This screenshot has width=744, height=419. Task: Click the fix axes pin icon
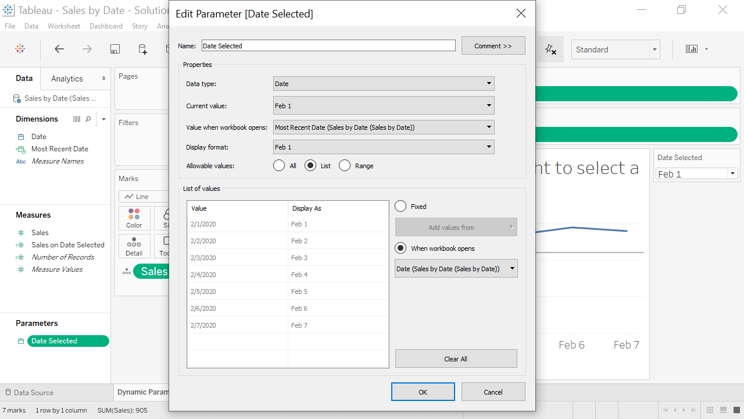pos(550,50)
